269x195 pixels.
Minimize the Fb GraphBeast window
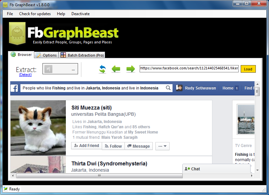238,3
